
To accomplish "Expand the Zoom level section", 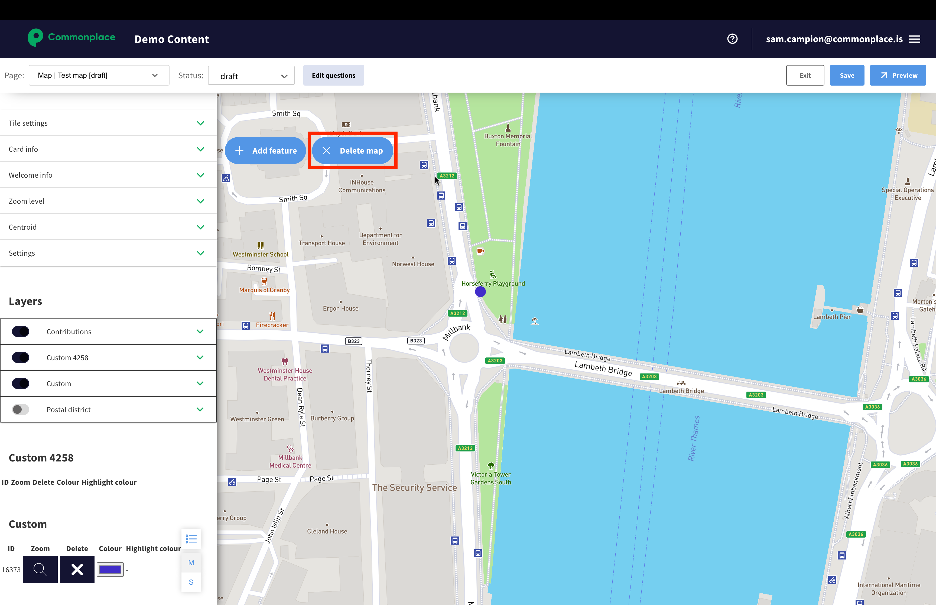I will click(108, 201).
